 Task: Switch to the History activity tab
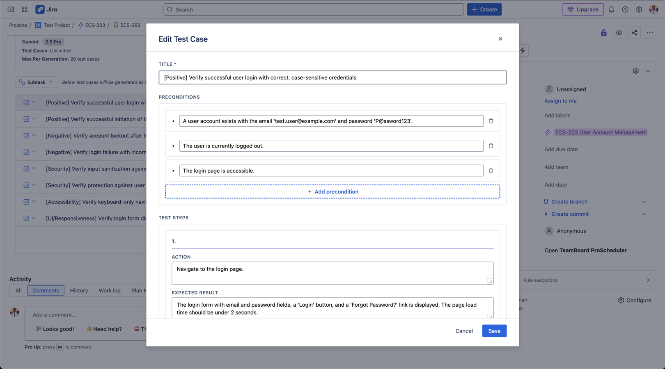(79, 290)
